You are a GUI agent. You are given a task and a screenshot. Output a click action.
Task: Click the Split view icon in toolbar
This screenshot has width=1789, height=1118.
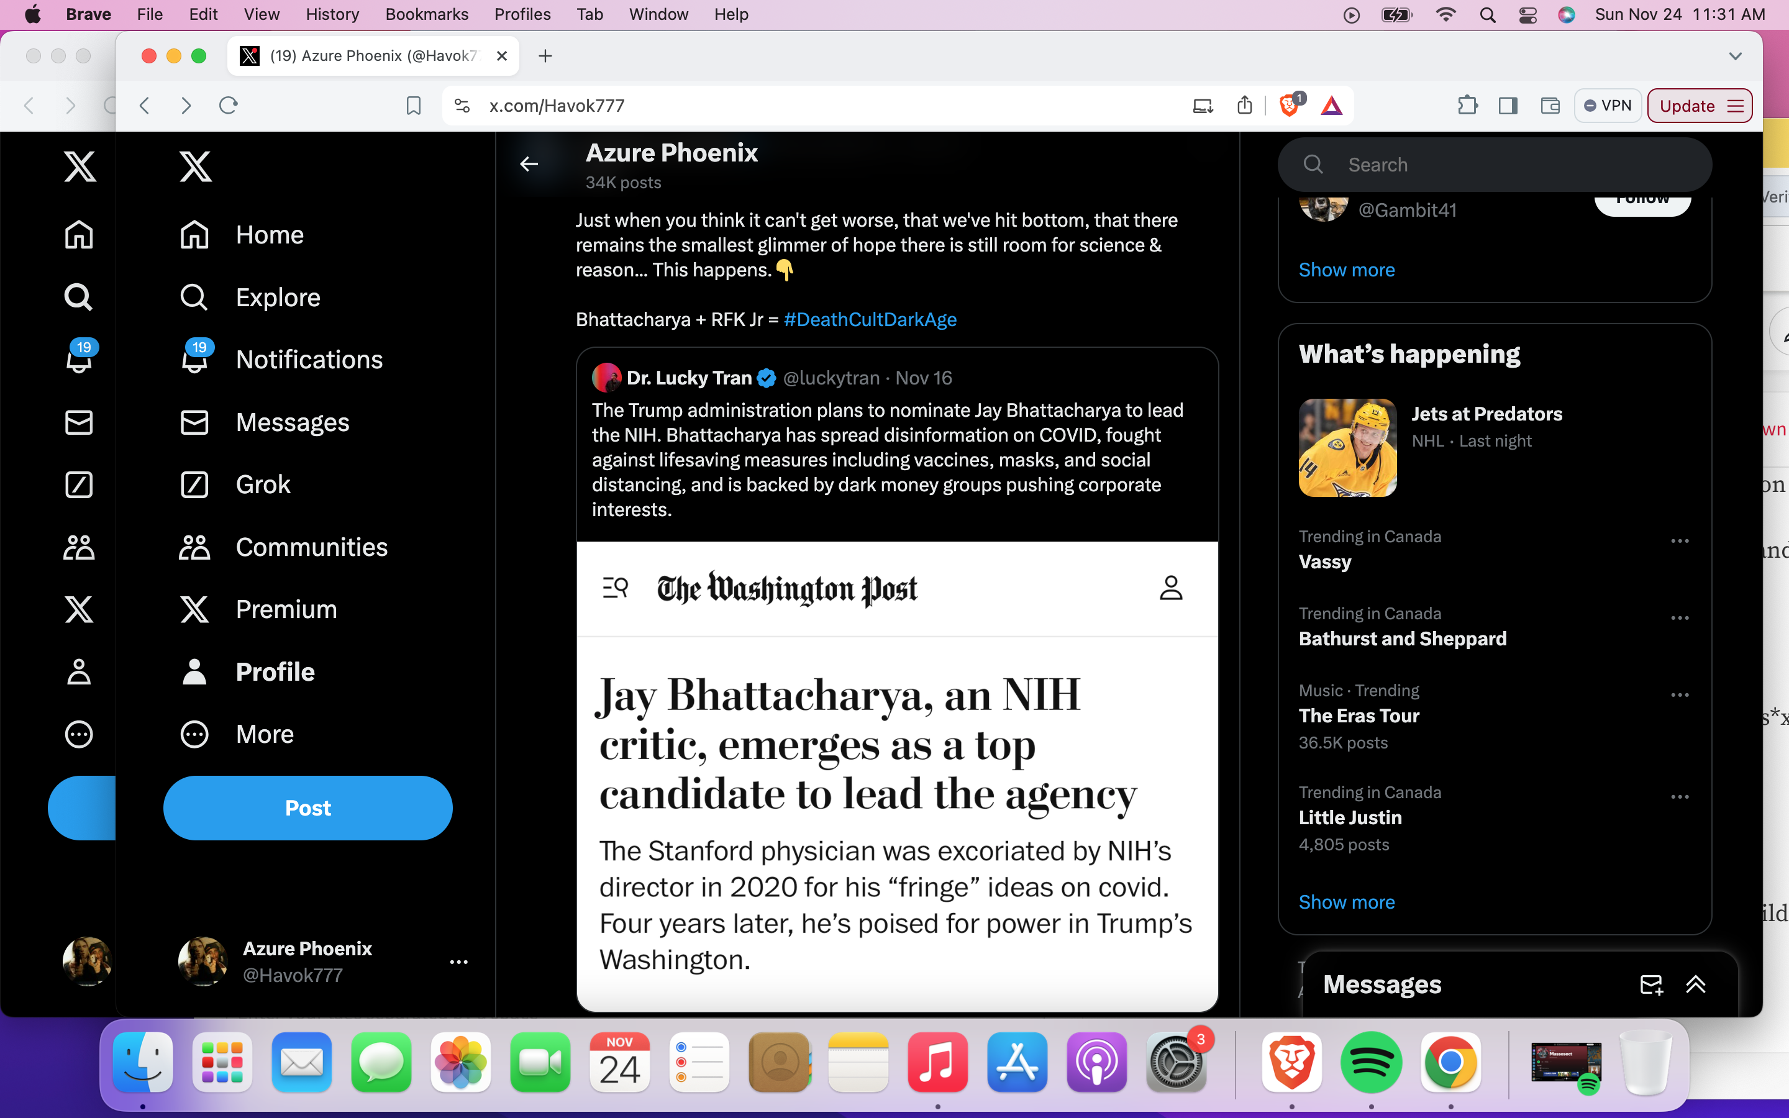(x=1508, y=106)
